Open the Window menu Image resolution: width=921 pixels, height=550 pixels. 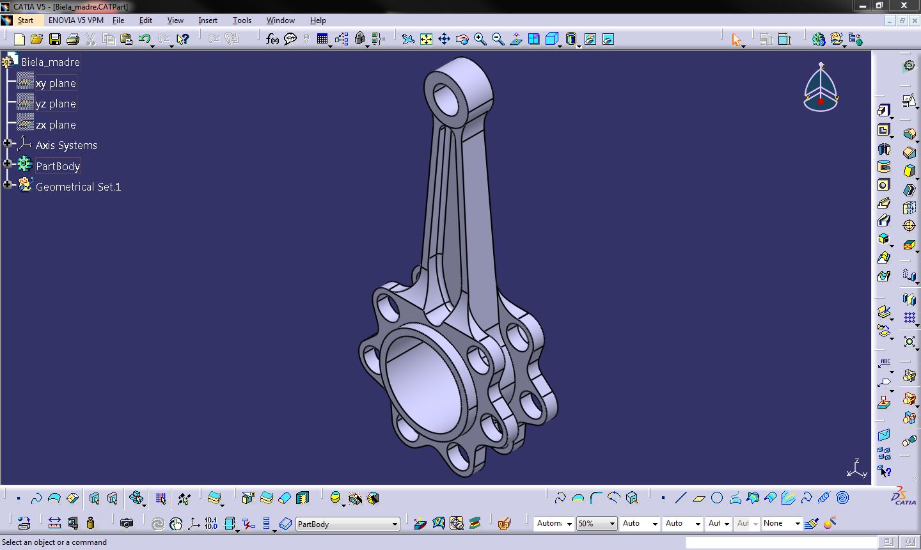pyautogui.click(x=281, y=20)
